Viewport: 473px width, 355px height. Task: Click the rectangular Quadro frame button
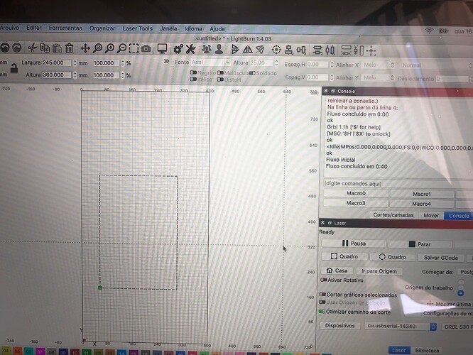click(346, 257)
